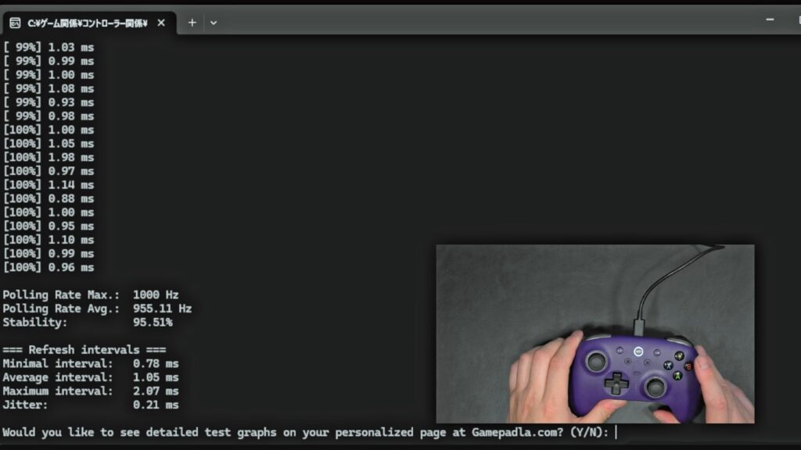Click the 955.11 Hz average polling value

(162, 309)
